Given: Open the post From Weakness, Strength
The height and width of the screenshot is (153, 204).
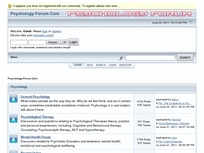Looking at the screenshot, I should (174, 123).
